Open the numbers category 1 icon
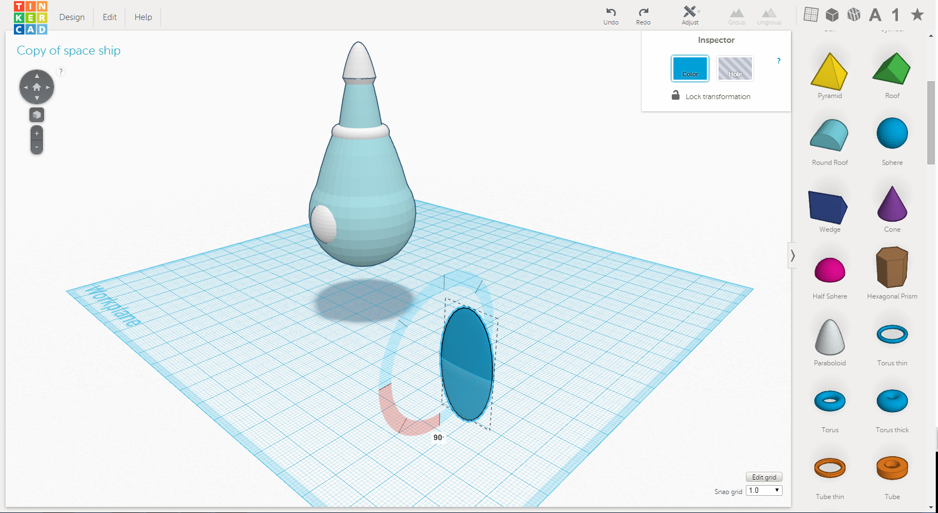 coord(896,14)
